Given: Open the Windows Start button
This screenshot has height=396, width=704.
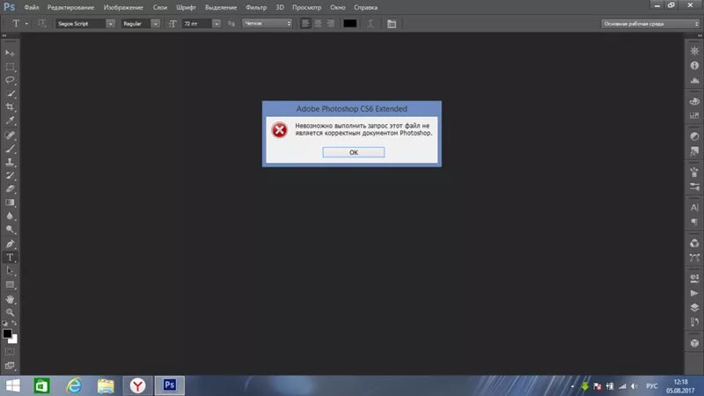Looking at the screenshot, I should point(12,385).
